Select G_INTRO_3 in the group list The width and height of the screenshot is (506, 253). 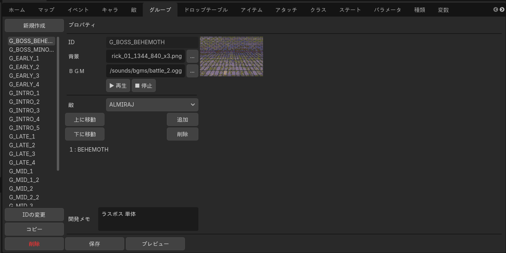click(32, 111)
